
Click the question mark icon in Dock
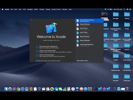pos(114,89)
